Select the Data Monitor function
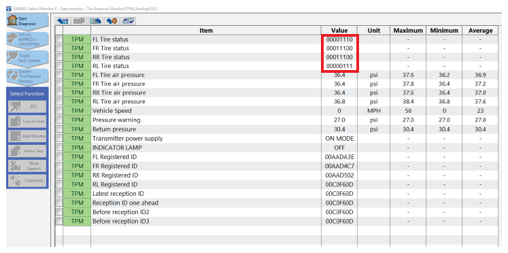Image resolution: width=508 pixels, height=253 pixels. (x=27, y=136)
